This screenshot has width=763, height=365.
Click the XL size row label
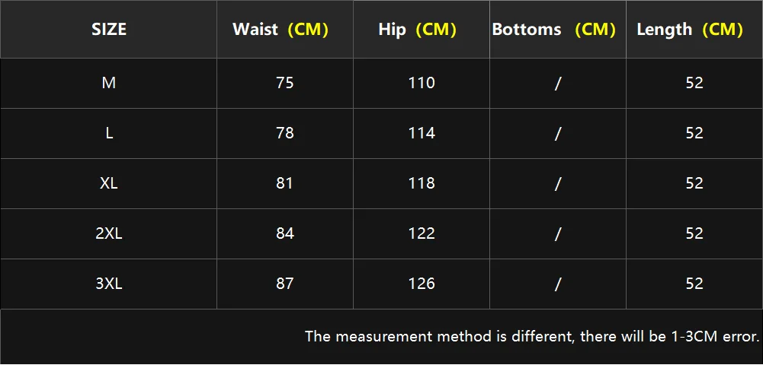point(109,183)
